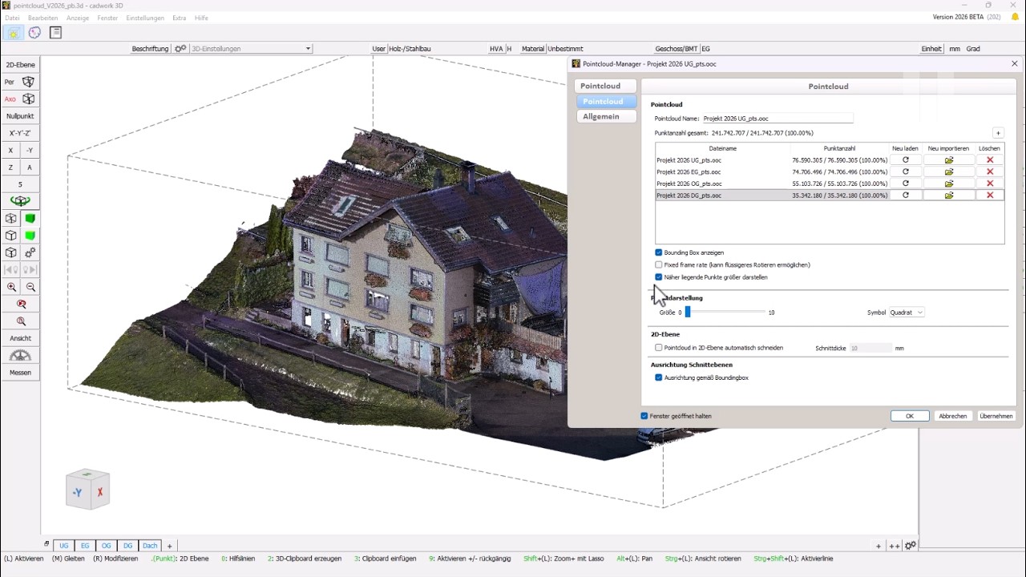Screen dimensions: 1026x577
Task: Open the 3D-Einstellungen dropdown
Action: pos(251,49)
